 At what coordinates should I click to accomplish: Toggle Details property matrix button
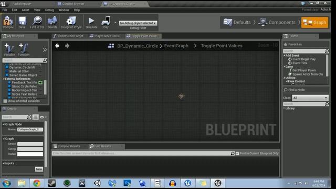pyautogui.click(x=36, y=117)
